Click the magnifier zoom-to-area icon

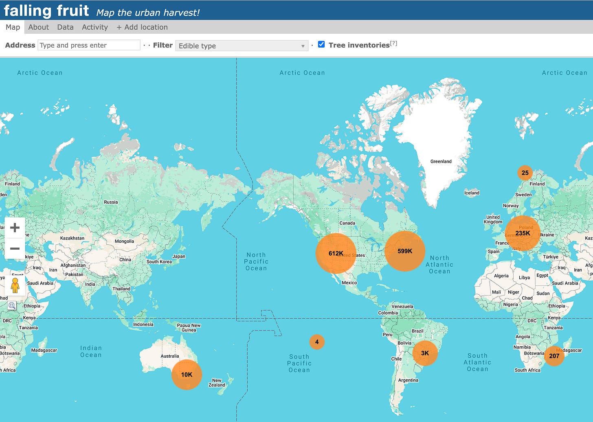tap(12, 306)
